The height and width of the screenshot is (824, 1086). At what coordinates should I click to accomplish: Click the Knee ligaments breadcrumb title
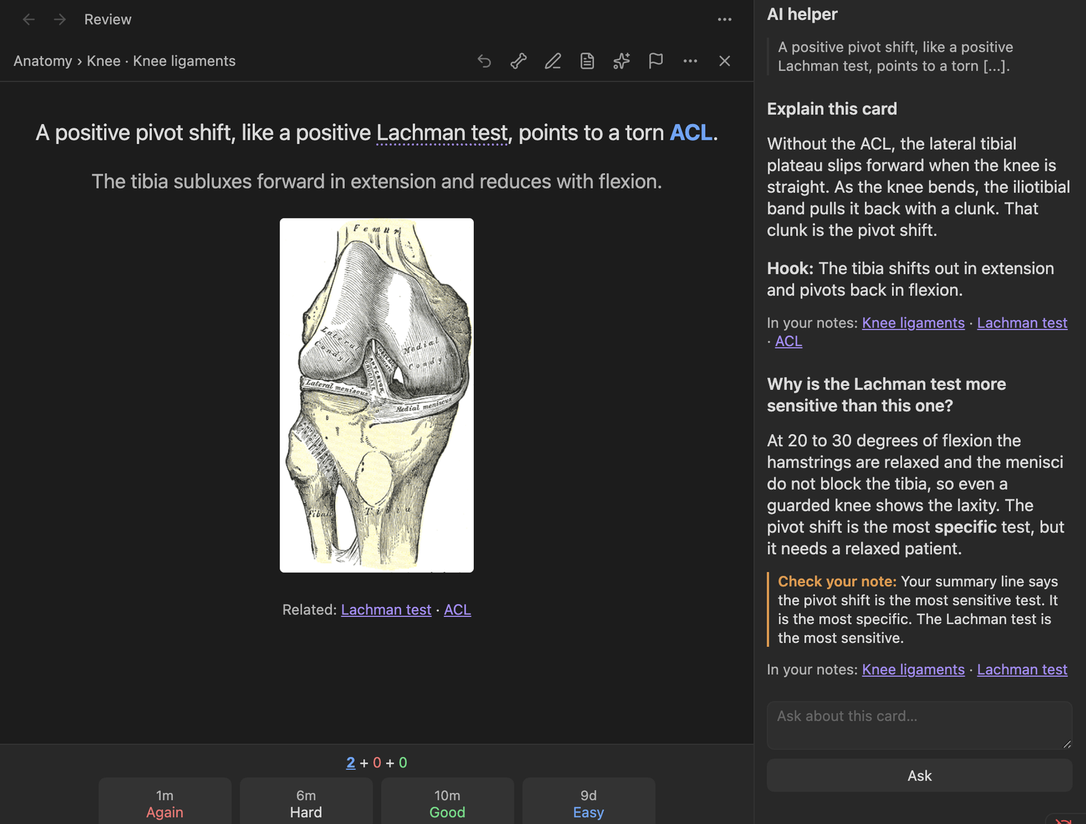click(184, 61)
